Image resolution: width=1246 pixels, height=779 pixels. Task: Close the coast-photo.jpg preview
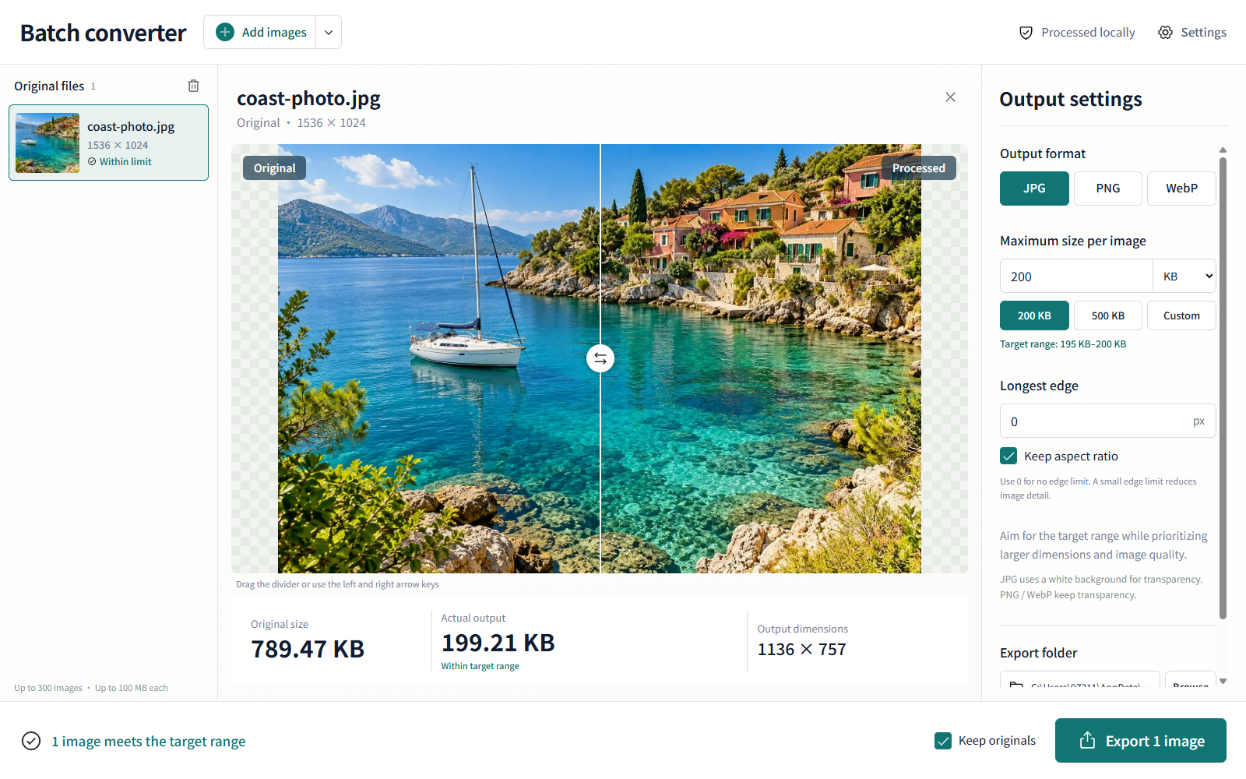(950, 97)
